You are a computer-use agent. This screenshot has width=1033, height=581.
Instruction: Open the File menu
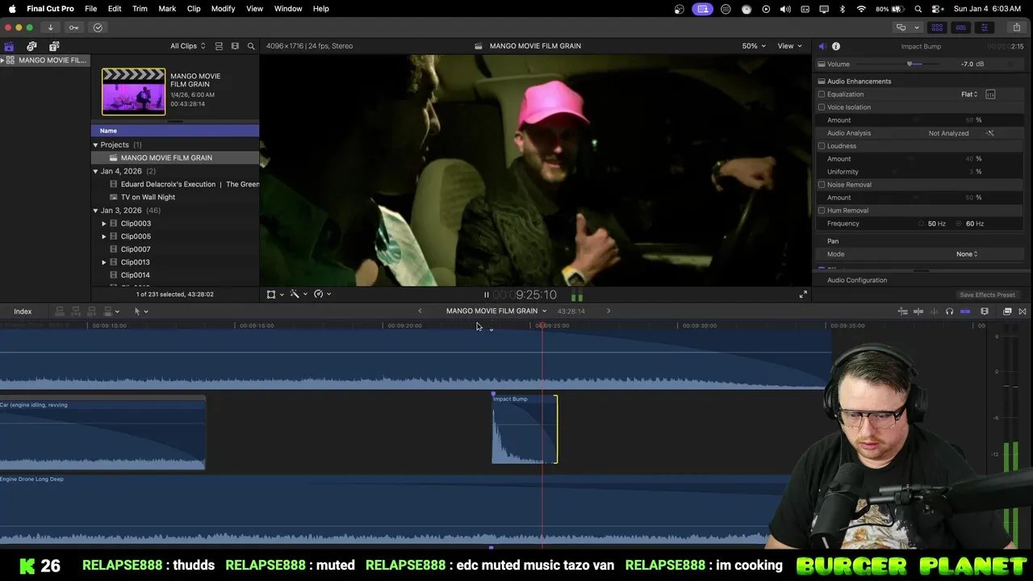[x=91, y=9]
